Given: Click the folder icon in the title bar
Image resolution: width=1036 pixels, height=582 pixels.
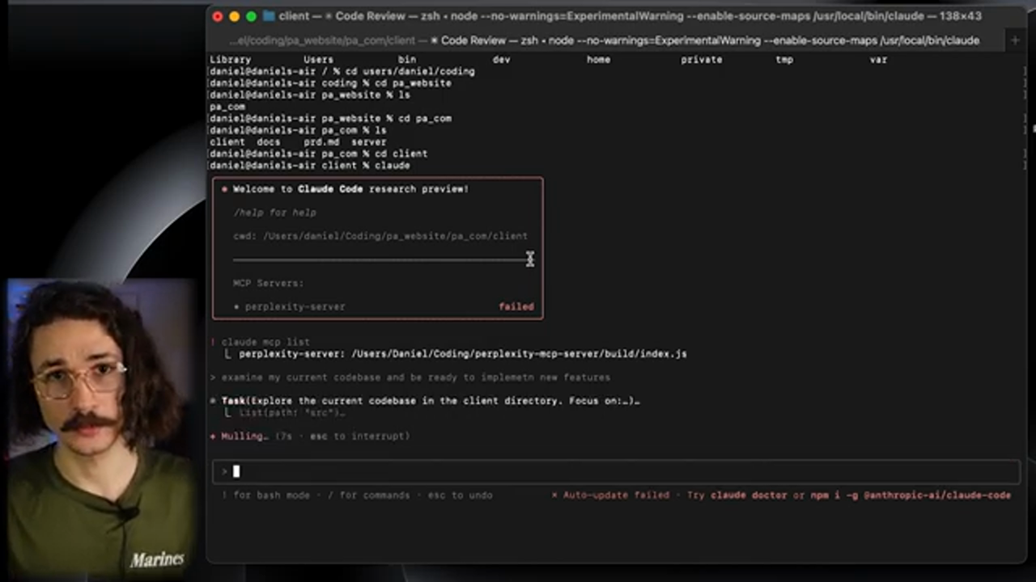Looking at the screenshot, I should coord(267,16).
